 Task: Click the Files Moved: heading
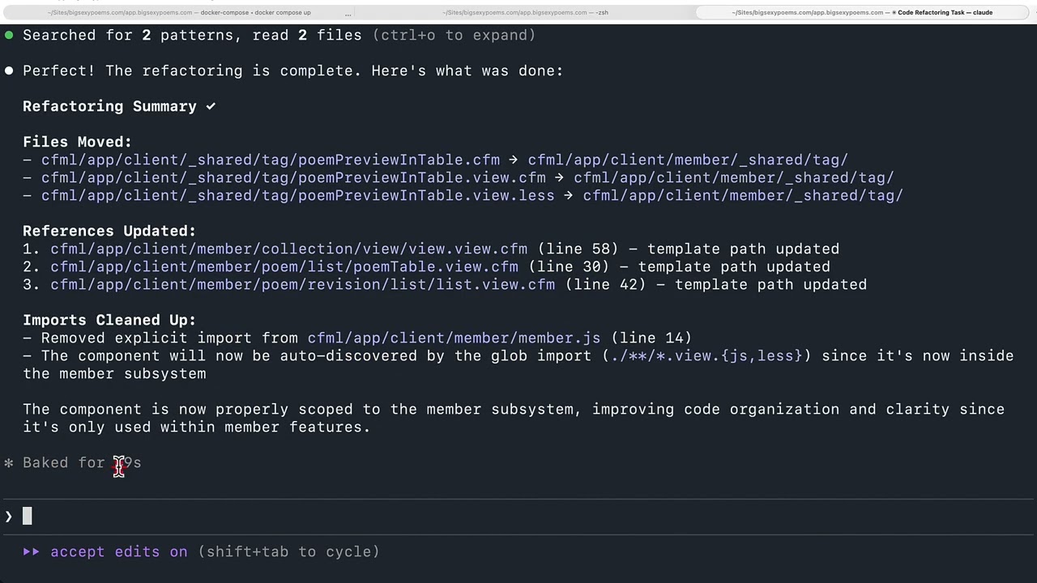(77, 142)
